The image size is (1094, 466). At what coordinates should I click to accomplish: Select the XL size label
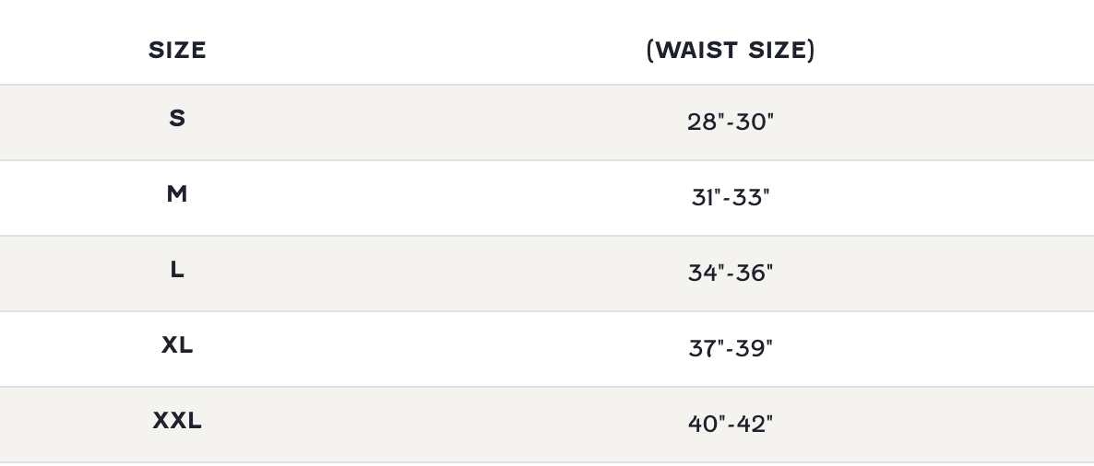(x=177, y=344)
